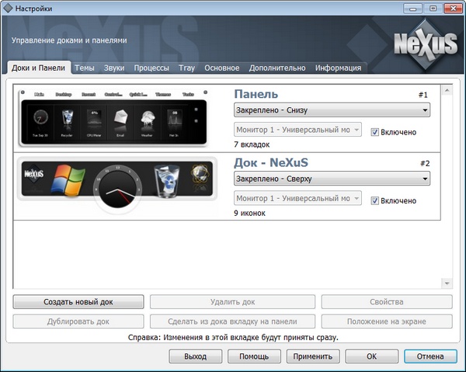Click the Применить button
This screenshot has width=466, height=372.
313,356
